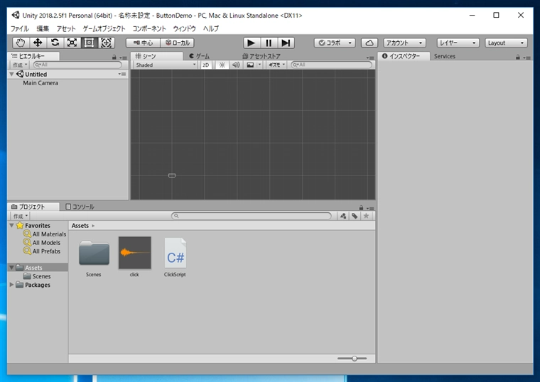Open the Component menu
This screenshot has height=382, width=540.
coord(149,28)
